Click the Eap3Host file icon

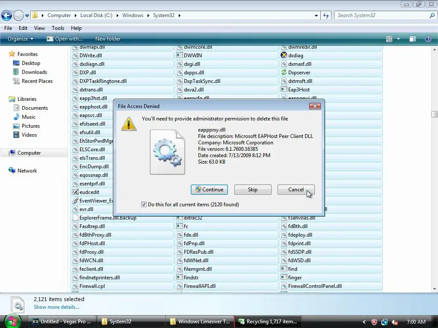pos(284,90)
